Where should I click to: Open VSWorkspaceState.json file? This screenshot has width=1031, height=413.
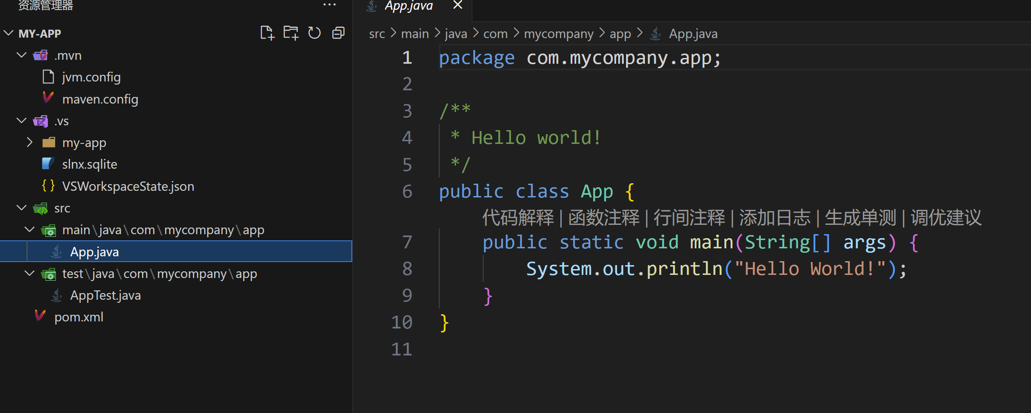(128, 186)
